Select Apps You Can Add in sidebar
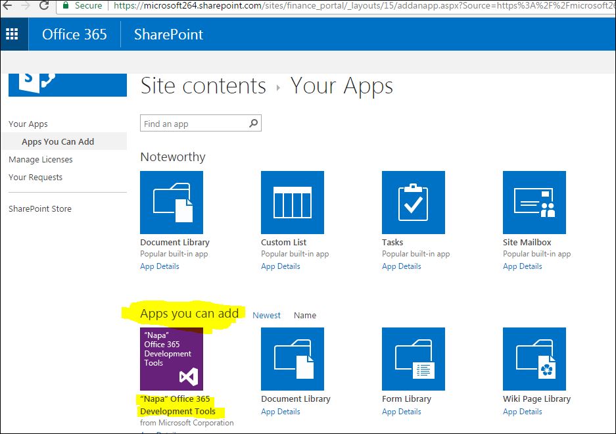The height and width of the screenshot is (434, 616). point(58,141)
